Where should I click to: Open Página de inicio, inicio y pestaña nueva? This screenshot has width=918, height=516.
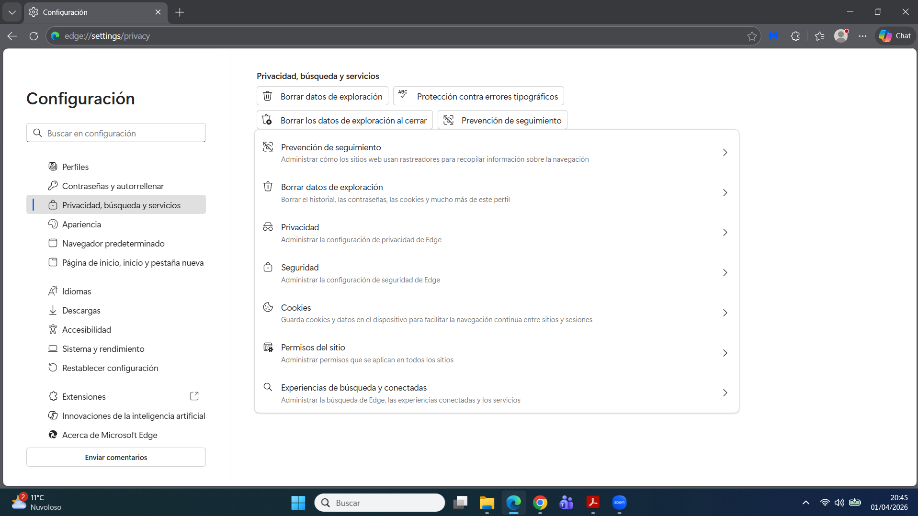click(116, 262)
